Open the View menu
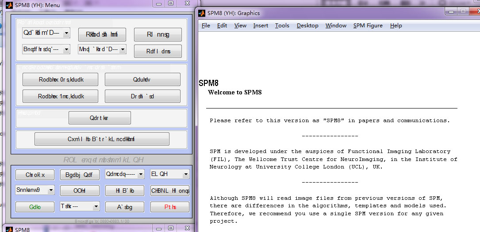480x232 pixels. 240,26
